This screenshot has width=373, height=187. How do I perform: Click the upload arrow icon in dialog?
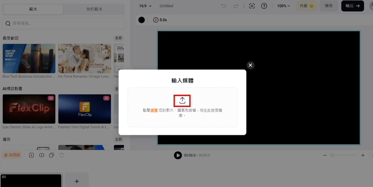[182, 100]
